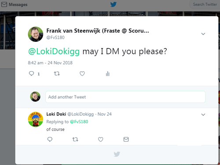This screenshot has height=165, width=220.
Task: View tweet activity bar chart icon
Action: (108, 73)
